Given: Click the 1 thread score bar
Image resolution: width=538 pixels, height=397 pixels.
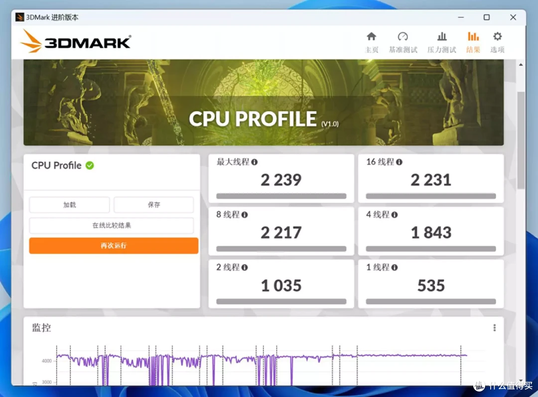Looking at the screenshot, I should 431,301.
